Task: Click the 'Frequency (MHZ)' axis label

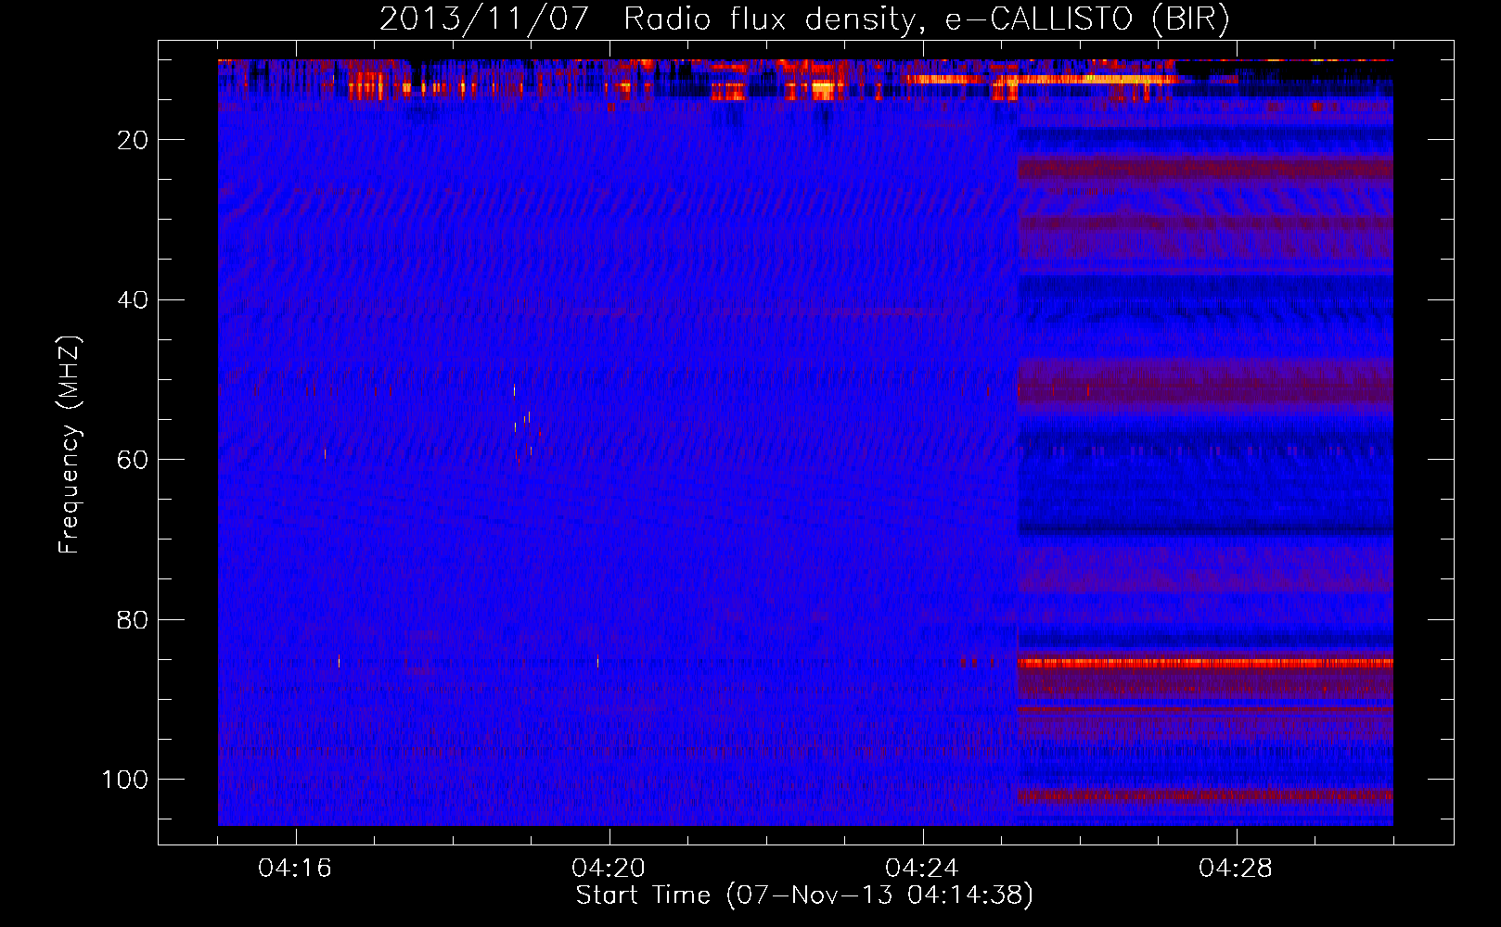Action: point(70,445)
